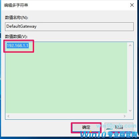Click the win10zyb.com watermark text
The width and height of the screenshot is (139, 139).
(x=116, y=126)
